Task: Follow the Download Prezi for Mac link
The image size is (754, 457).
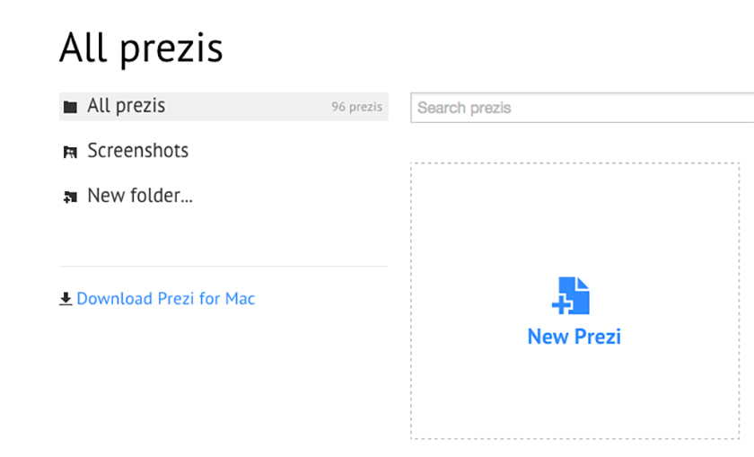Action: [x=165, y=299]
